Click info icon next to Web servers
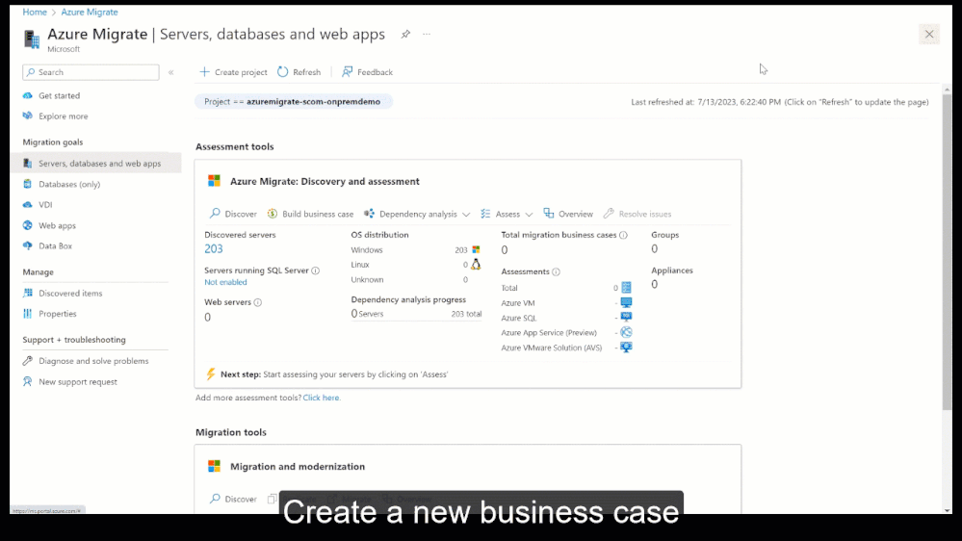This screenshot has width=962, height=541. tap(258, 302)
